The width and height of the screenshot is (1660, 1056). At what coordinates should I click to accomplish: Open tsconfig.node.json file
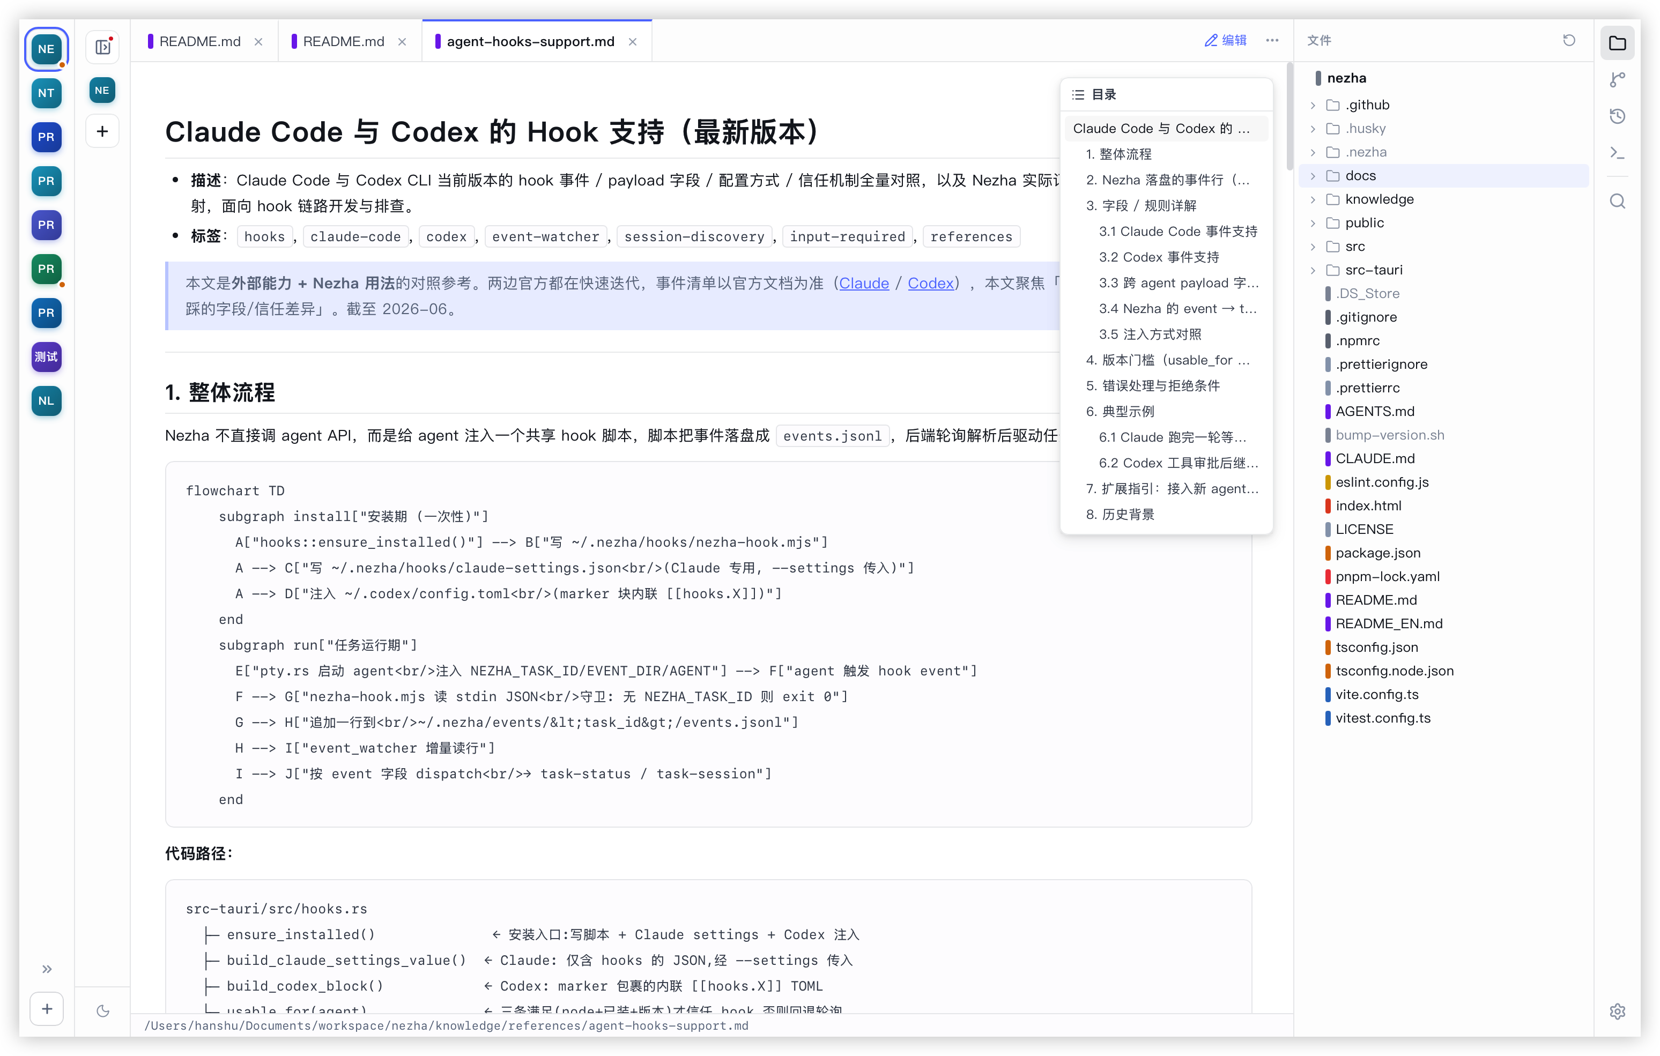pyautogui.click(x=1443, y=671)
